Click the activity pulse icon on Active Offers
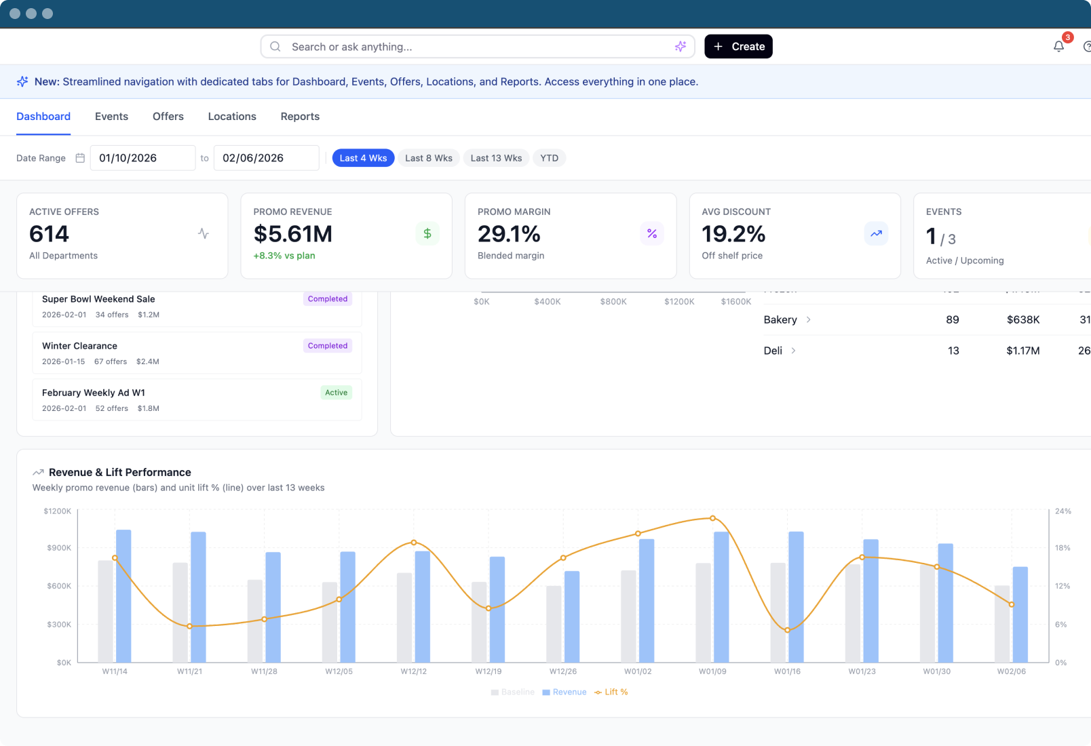The height and width of the screenshot is (746, 1091). [204, 233]
